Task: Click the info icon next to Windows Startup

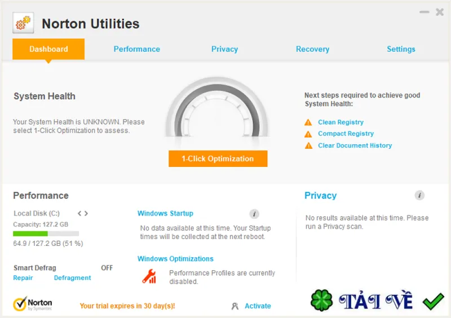Action: (x=254, y=214)
